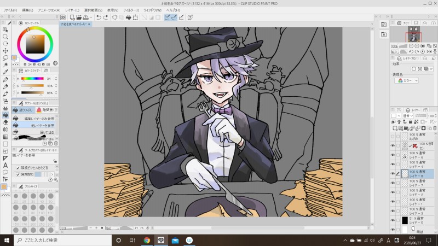Screen dimensions: 438x246
Task: Select the Brush tool
Action: pos(5,93)
